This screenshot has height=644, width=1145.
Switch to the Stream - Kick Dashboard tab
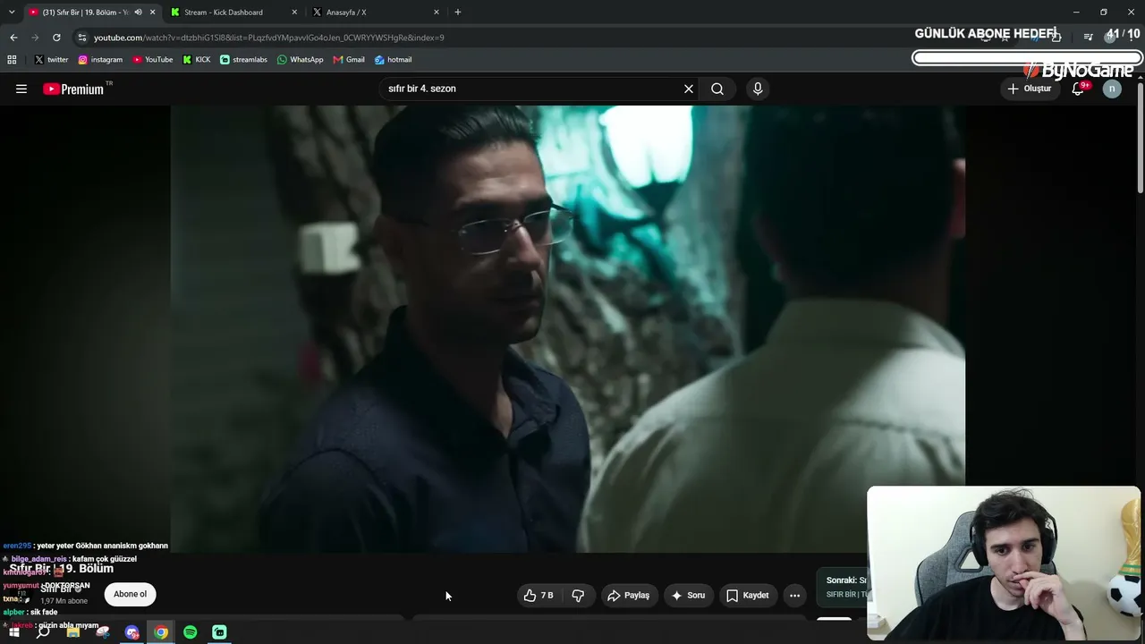[x=224, y=13]
